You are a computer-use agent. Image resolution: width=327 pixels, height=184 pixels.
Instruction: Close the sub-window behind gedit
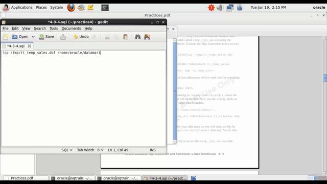pyautogui.click(x=174, y=29)
